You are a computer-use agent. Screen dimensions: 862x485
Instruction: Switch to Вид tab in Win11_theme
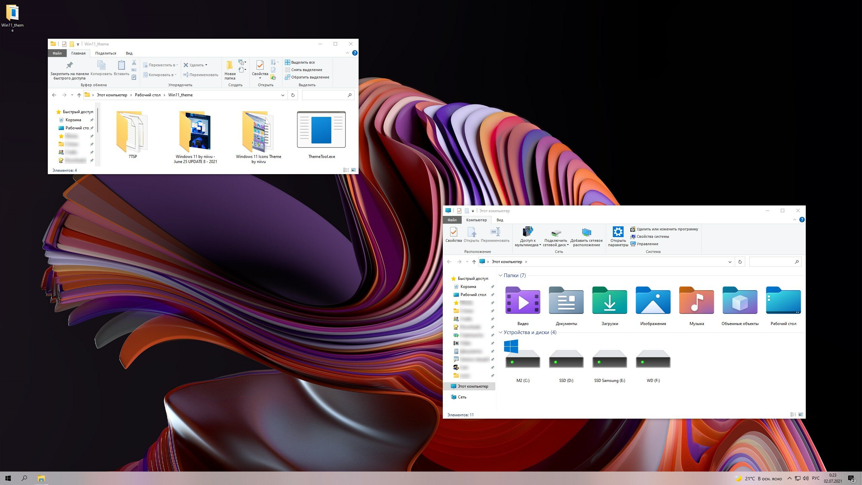129,53
